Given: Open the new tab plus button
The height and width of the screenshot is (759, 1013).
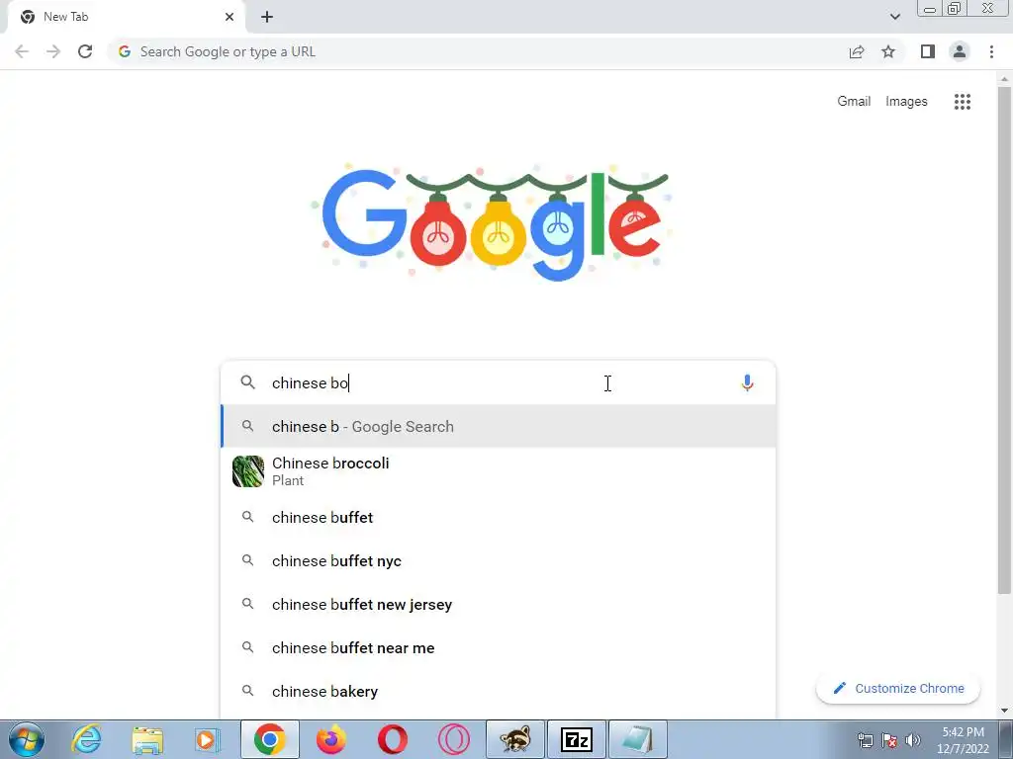Looking at the screenshot, I should 267,17.
